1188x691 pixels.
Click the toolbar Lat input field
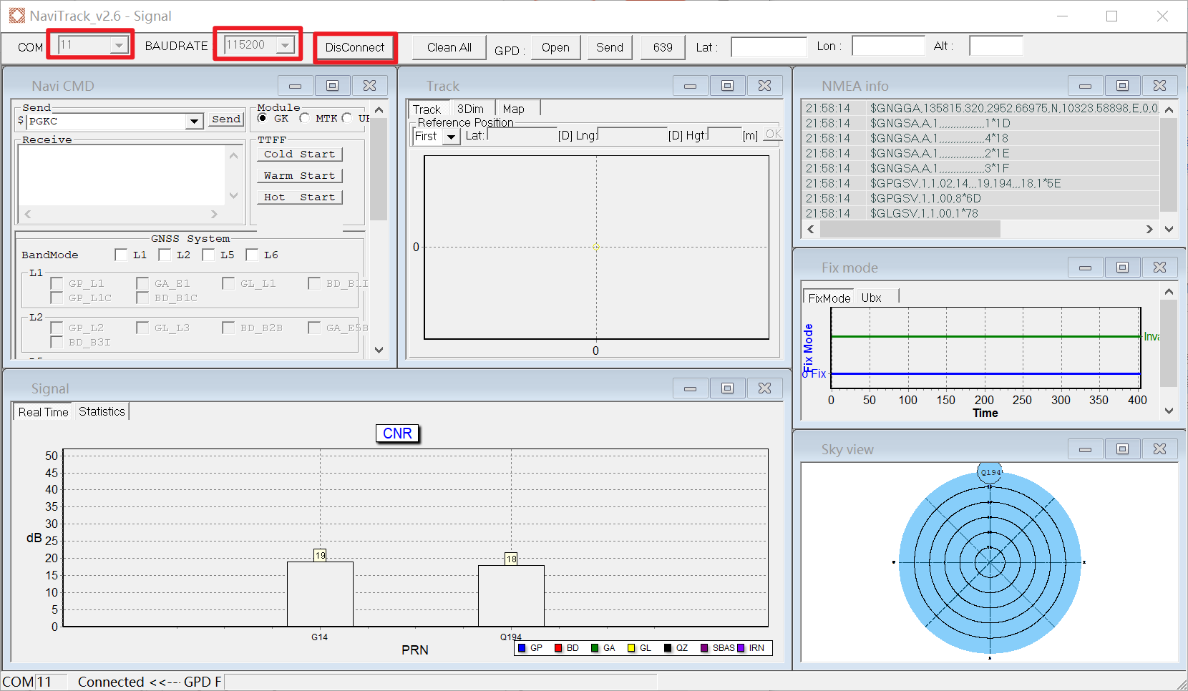point(769,46)
